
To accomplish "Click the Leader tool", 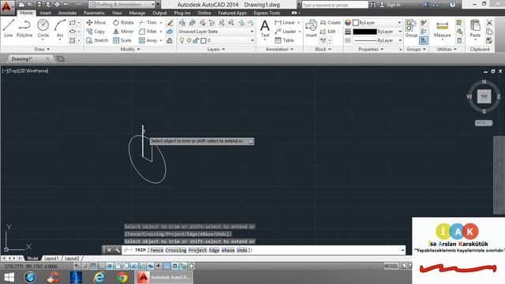I will pyautogui.click(x=286, y=32).
